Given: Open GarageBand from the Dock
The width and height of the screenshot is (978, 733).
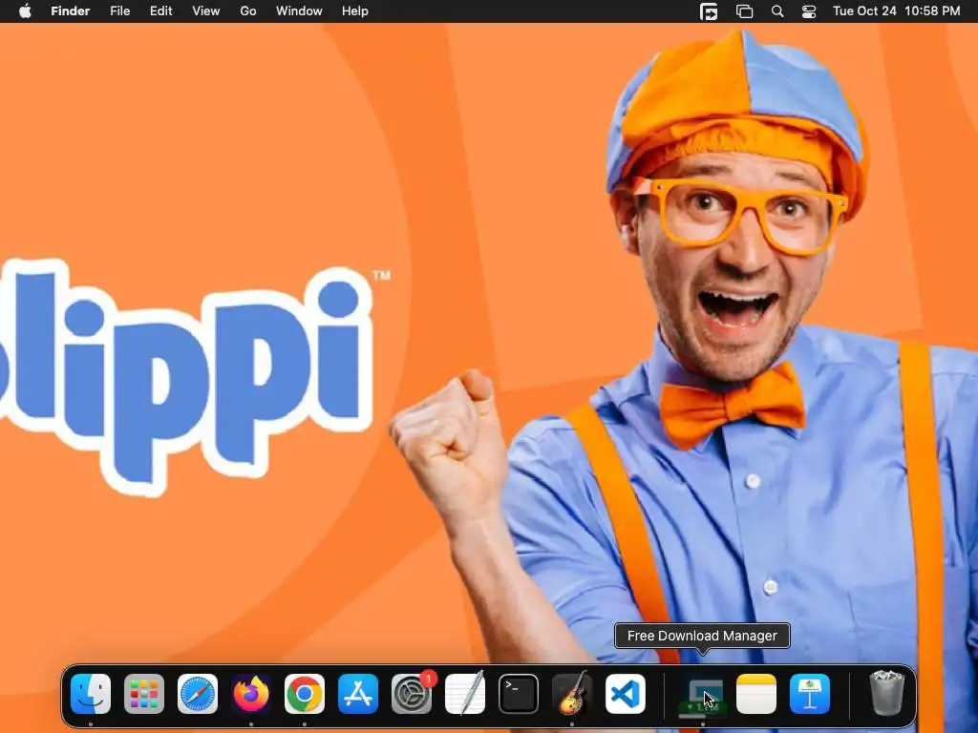Looking at the screenshot, I should [572, 694].
